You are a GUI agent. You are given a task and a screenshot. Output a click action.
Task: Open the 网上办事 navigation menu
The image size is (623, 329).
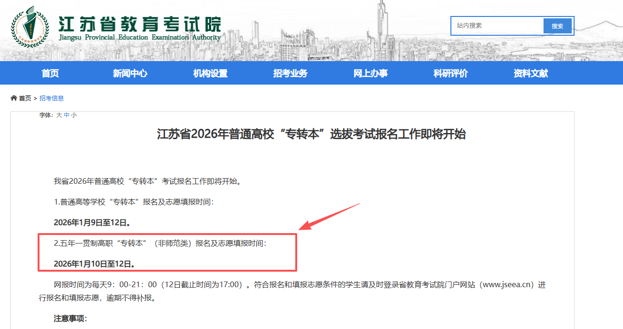point(371,73)
